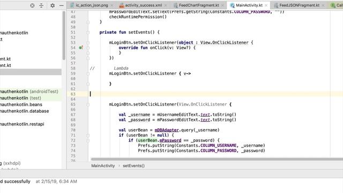Close the activity_success.xml tab
343x193 pixels.
(x=166, y=5)
